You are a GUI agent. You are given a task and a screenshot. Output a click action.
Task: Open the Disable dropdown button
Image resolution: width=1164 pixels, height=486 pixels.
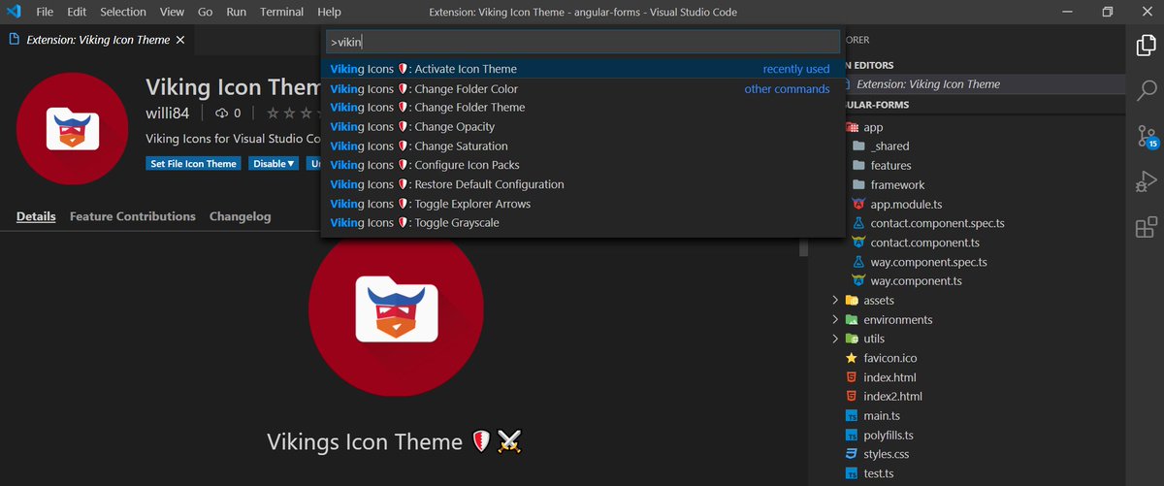(x=275, y=164)
